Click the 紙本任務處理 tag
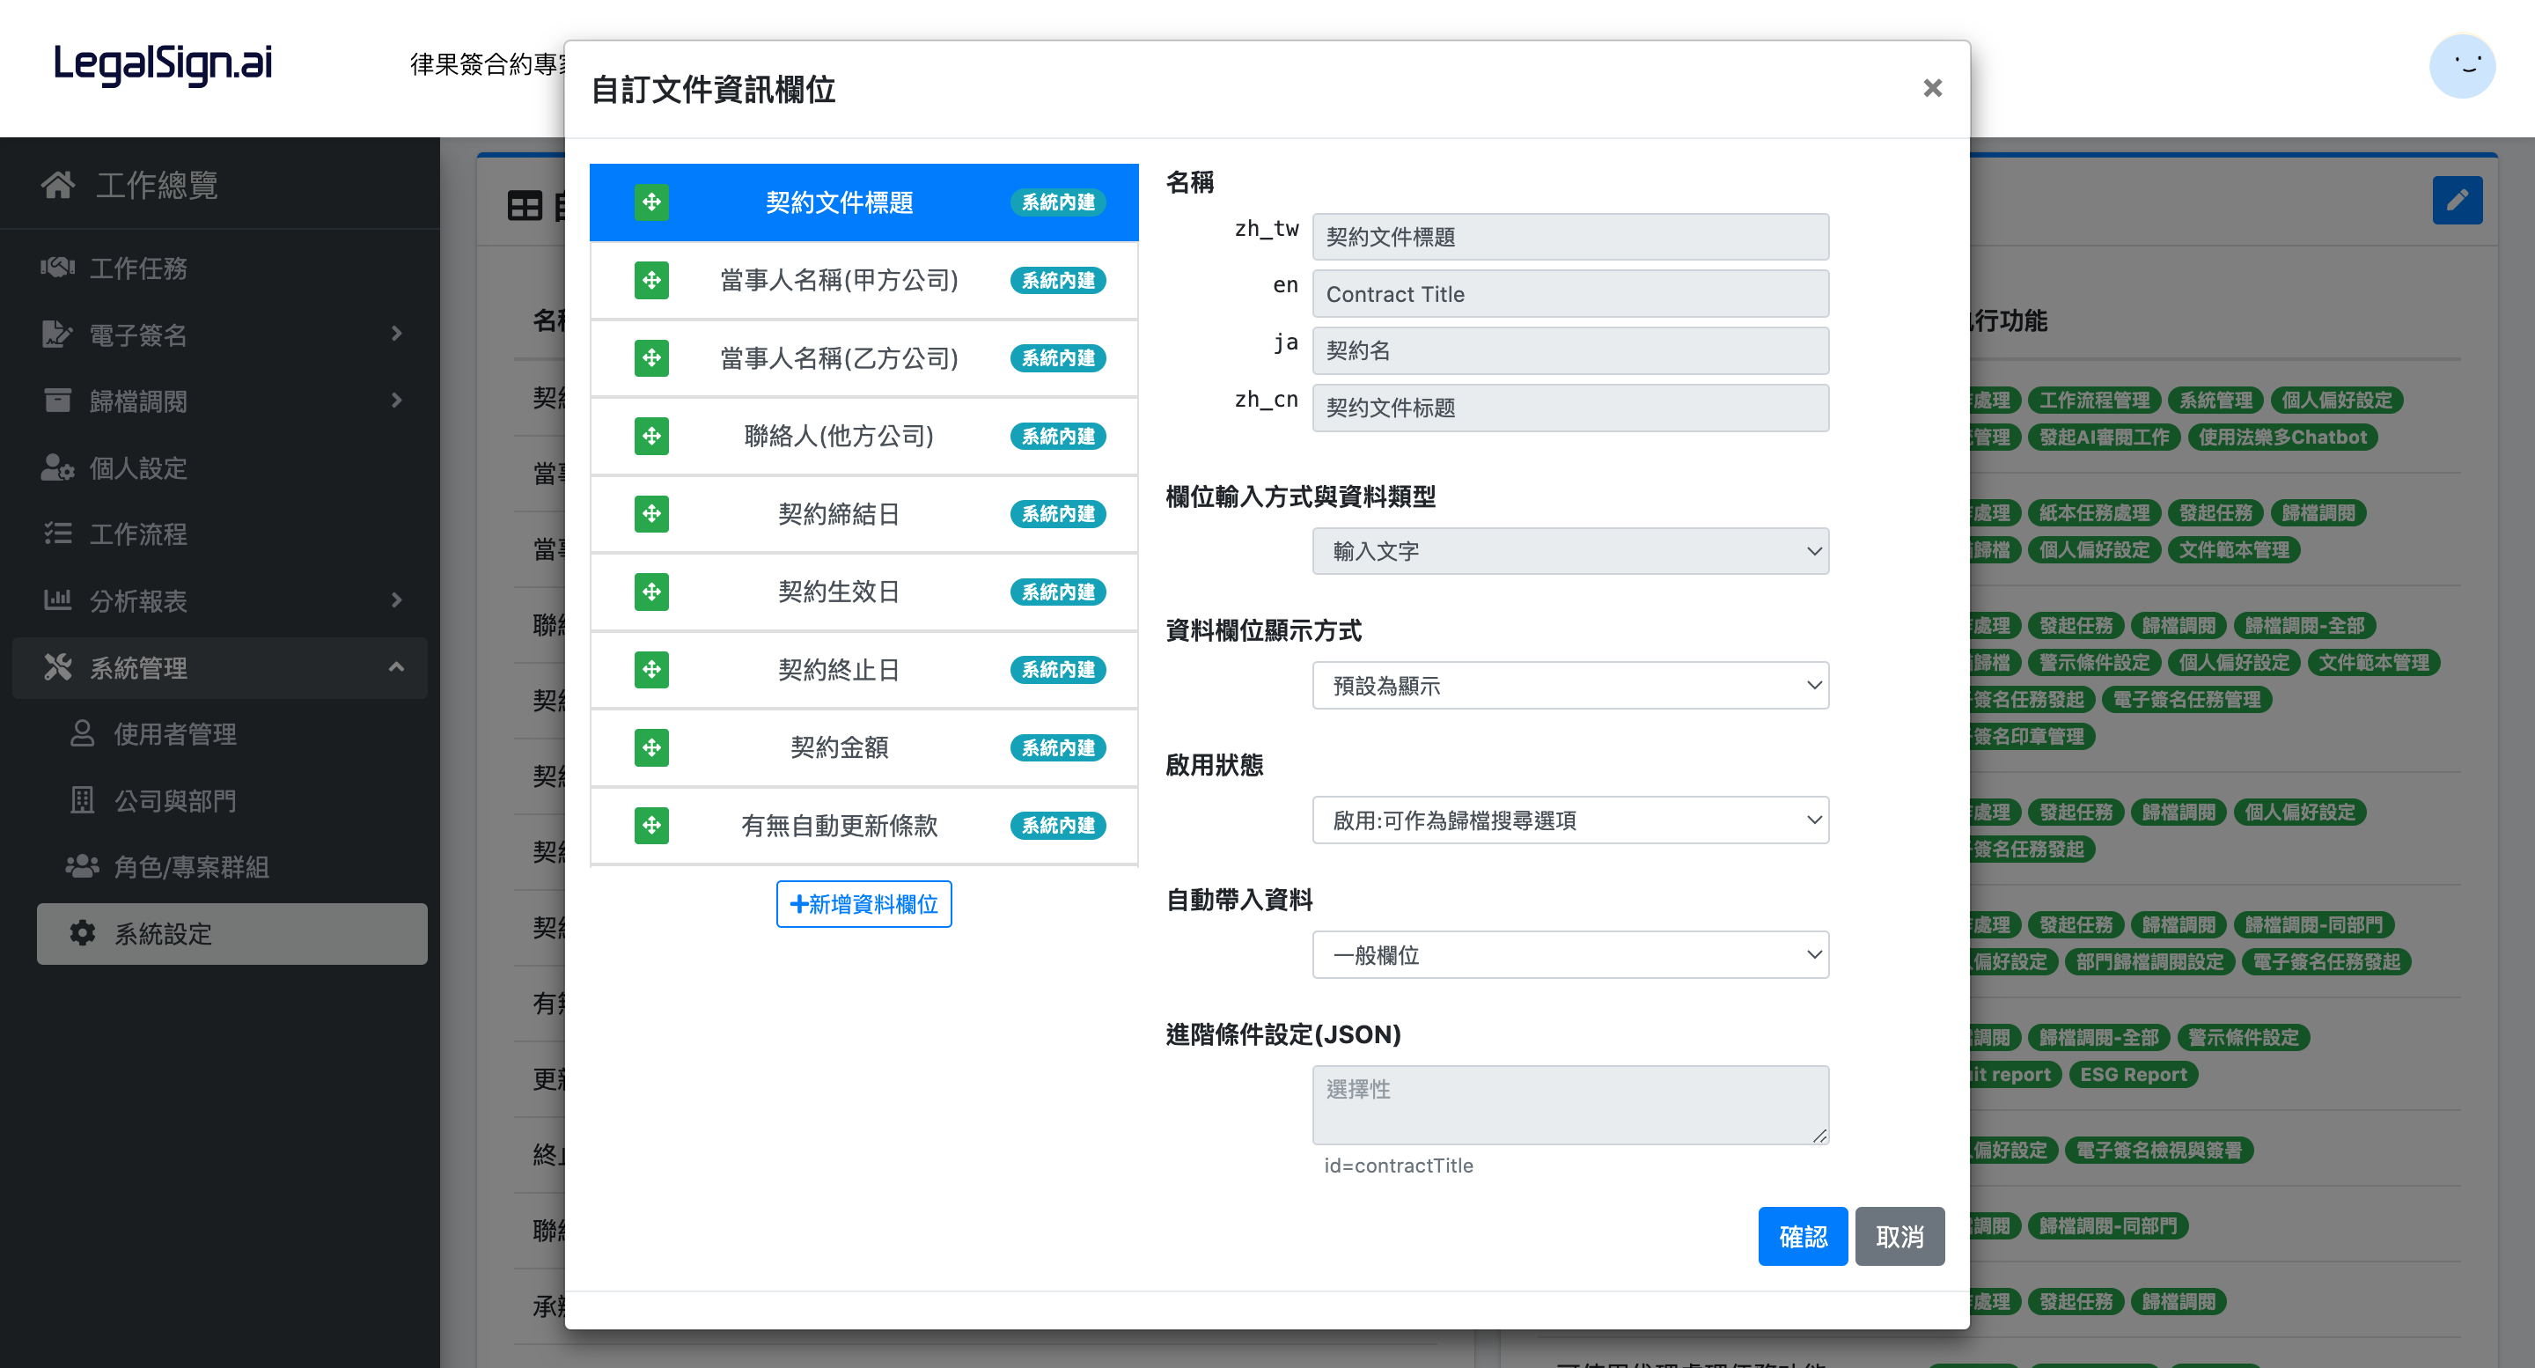The height and width of the screenshot is (1368, 2535). 2094,512
